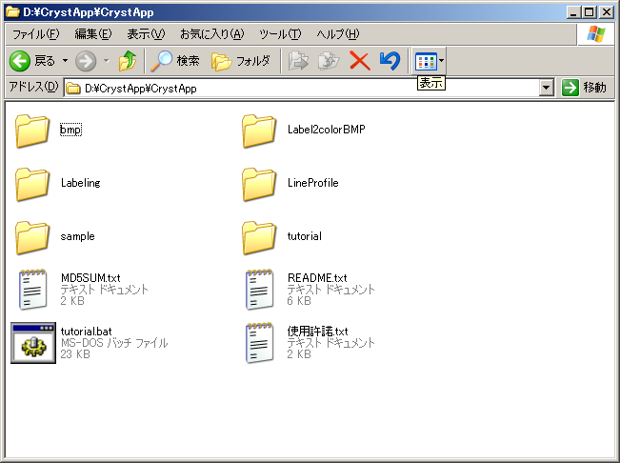Viewport: 620px width, 463px height.
Task: Open the ツール(T) menu
Action: pos(280,34)
